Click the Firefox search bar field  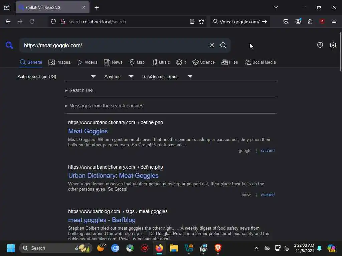[239, 22]
